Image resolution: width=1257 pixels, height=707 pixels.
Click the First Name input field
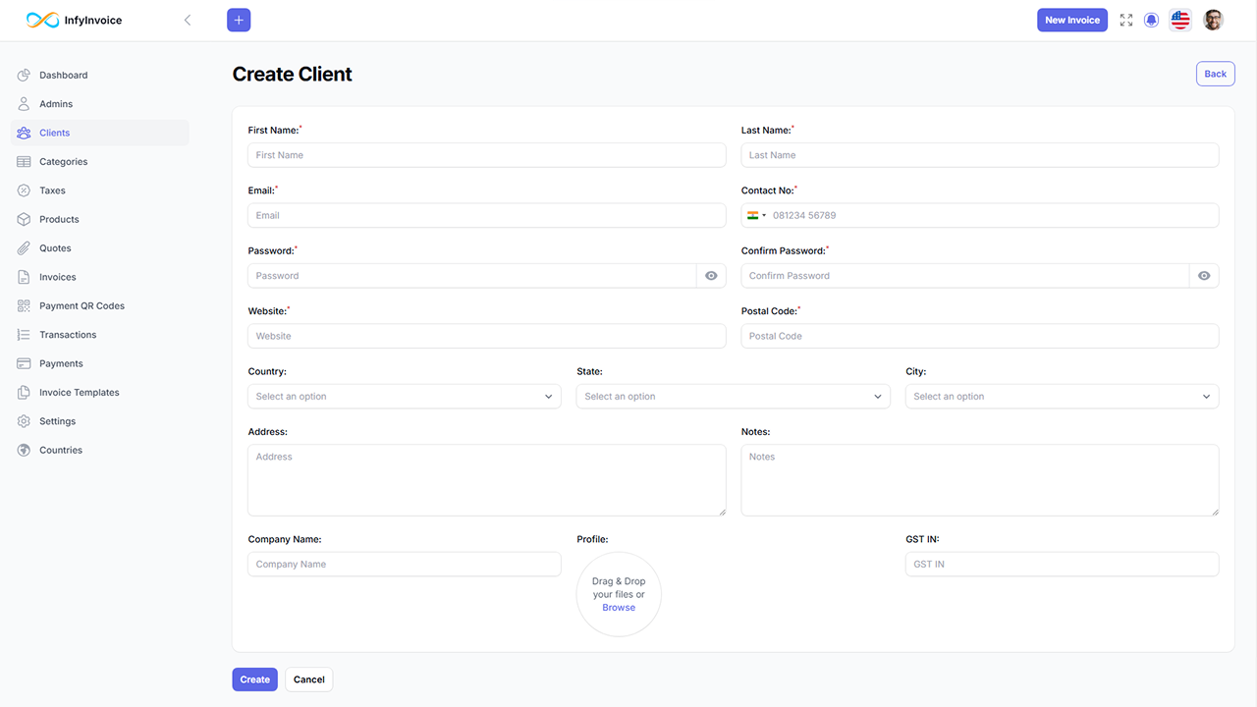486,154
